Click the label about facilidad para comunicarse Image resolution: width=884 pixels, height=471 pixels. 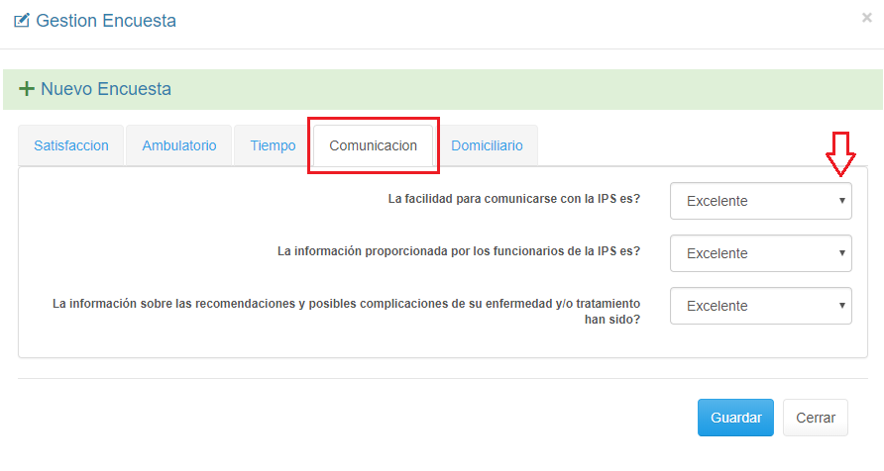(x=513, y=199)
